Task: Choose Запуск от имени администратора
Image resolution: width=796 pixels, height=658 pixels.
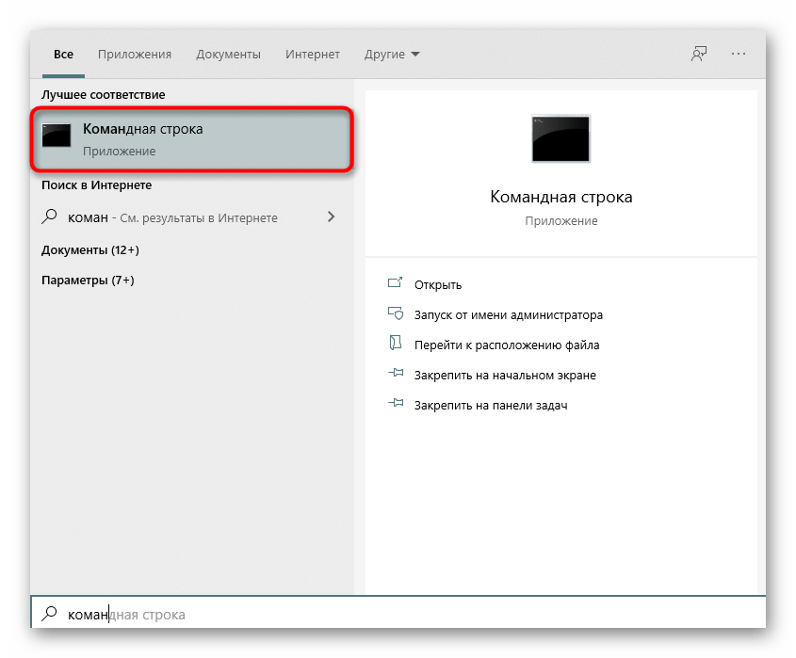Action: (x=508, y=314)
